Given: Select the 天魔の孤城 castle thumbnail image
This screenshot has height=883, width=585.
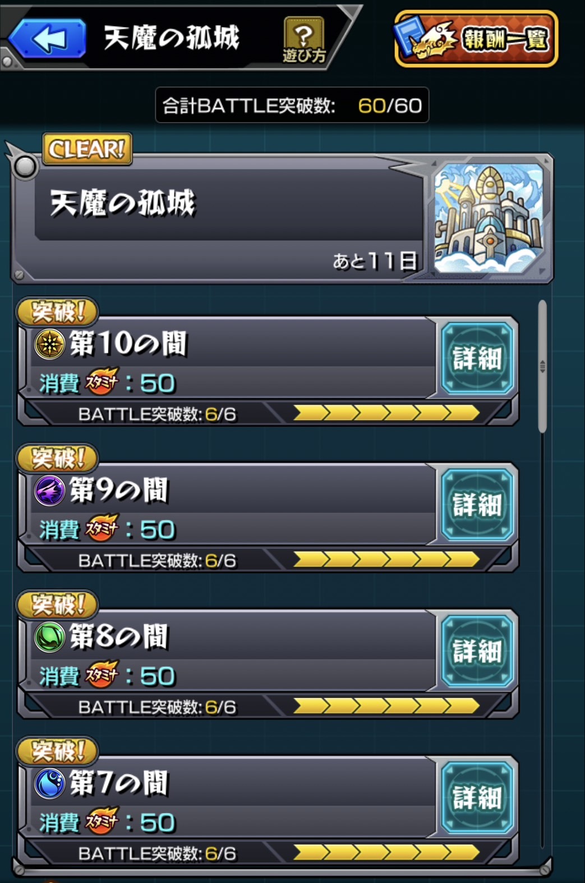Looking at the screenshot, I should [x=489, y=218].
